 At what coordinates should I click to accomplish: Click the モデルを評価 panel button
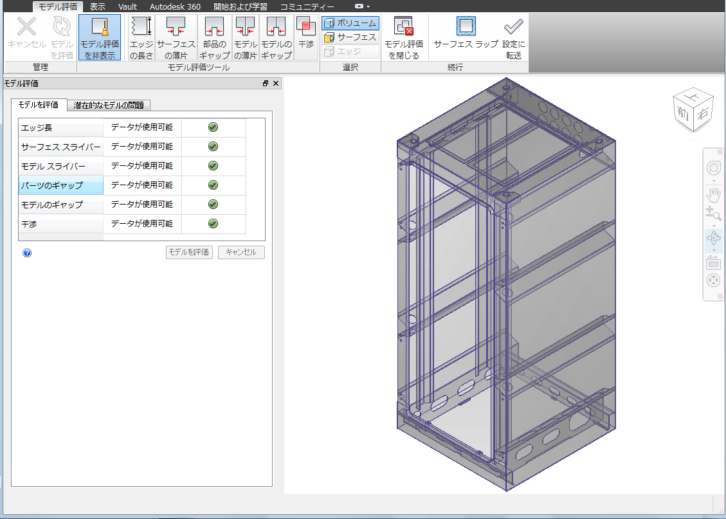(x=189, y=252)
